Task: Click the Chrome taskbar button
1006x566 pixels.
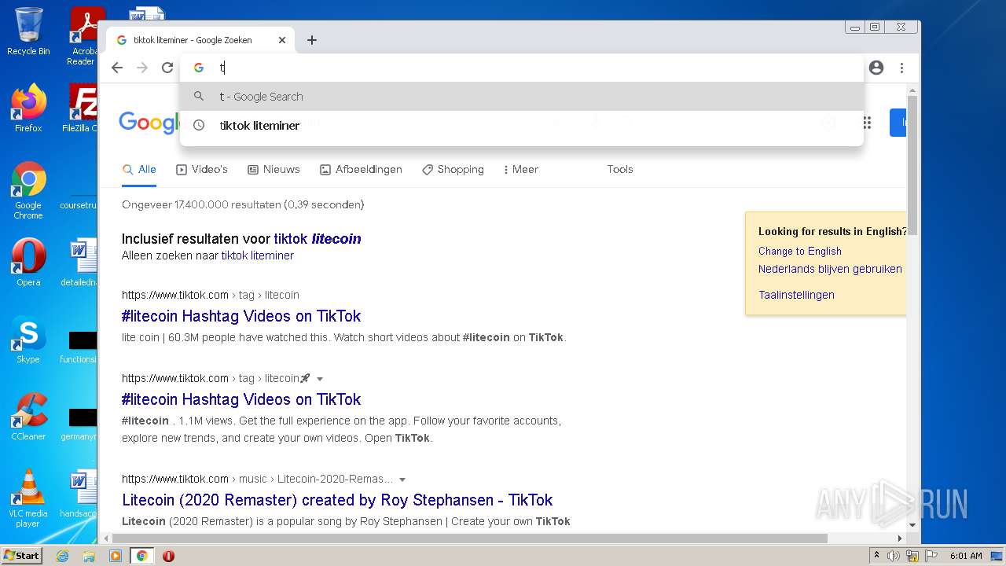Action: coord(142,556)
